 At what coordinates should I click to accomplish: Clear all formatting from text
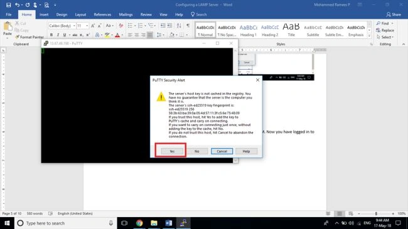click(121, 26)
